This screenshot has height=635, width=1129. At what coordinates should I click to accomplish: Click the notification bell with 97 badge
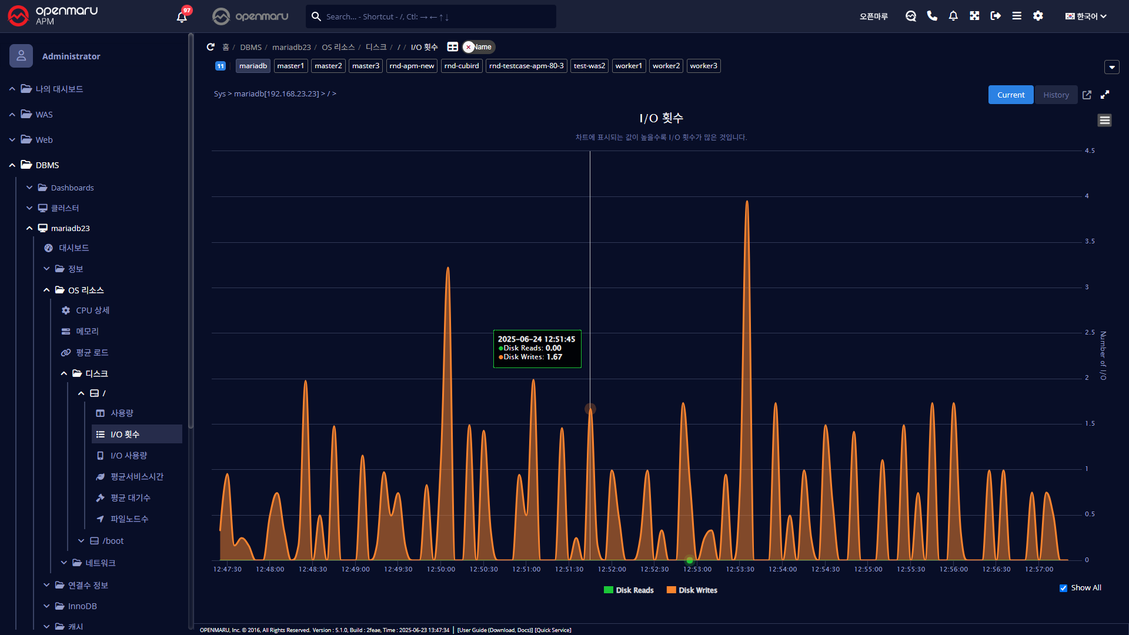(x=182, y=16)
